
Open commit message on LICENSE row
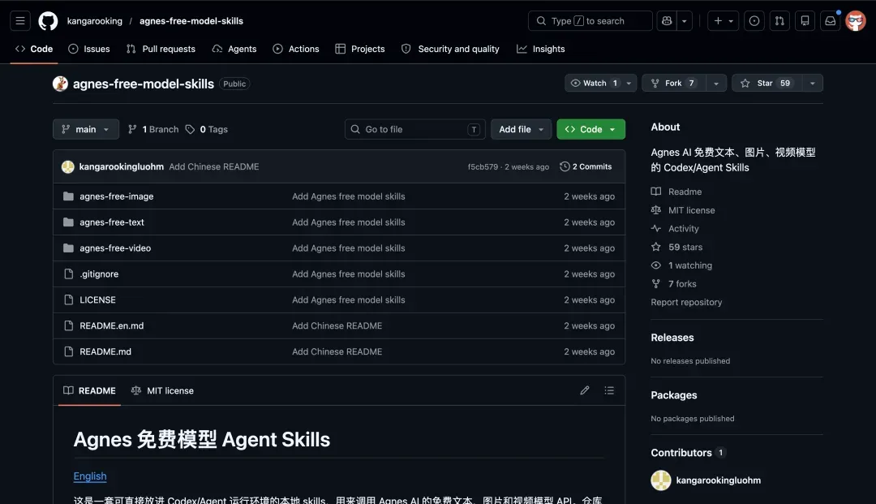(348, 300)
